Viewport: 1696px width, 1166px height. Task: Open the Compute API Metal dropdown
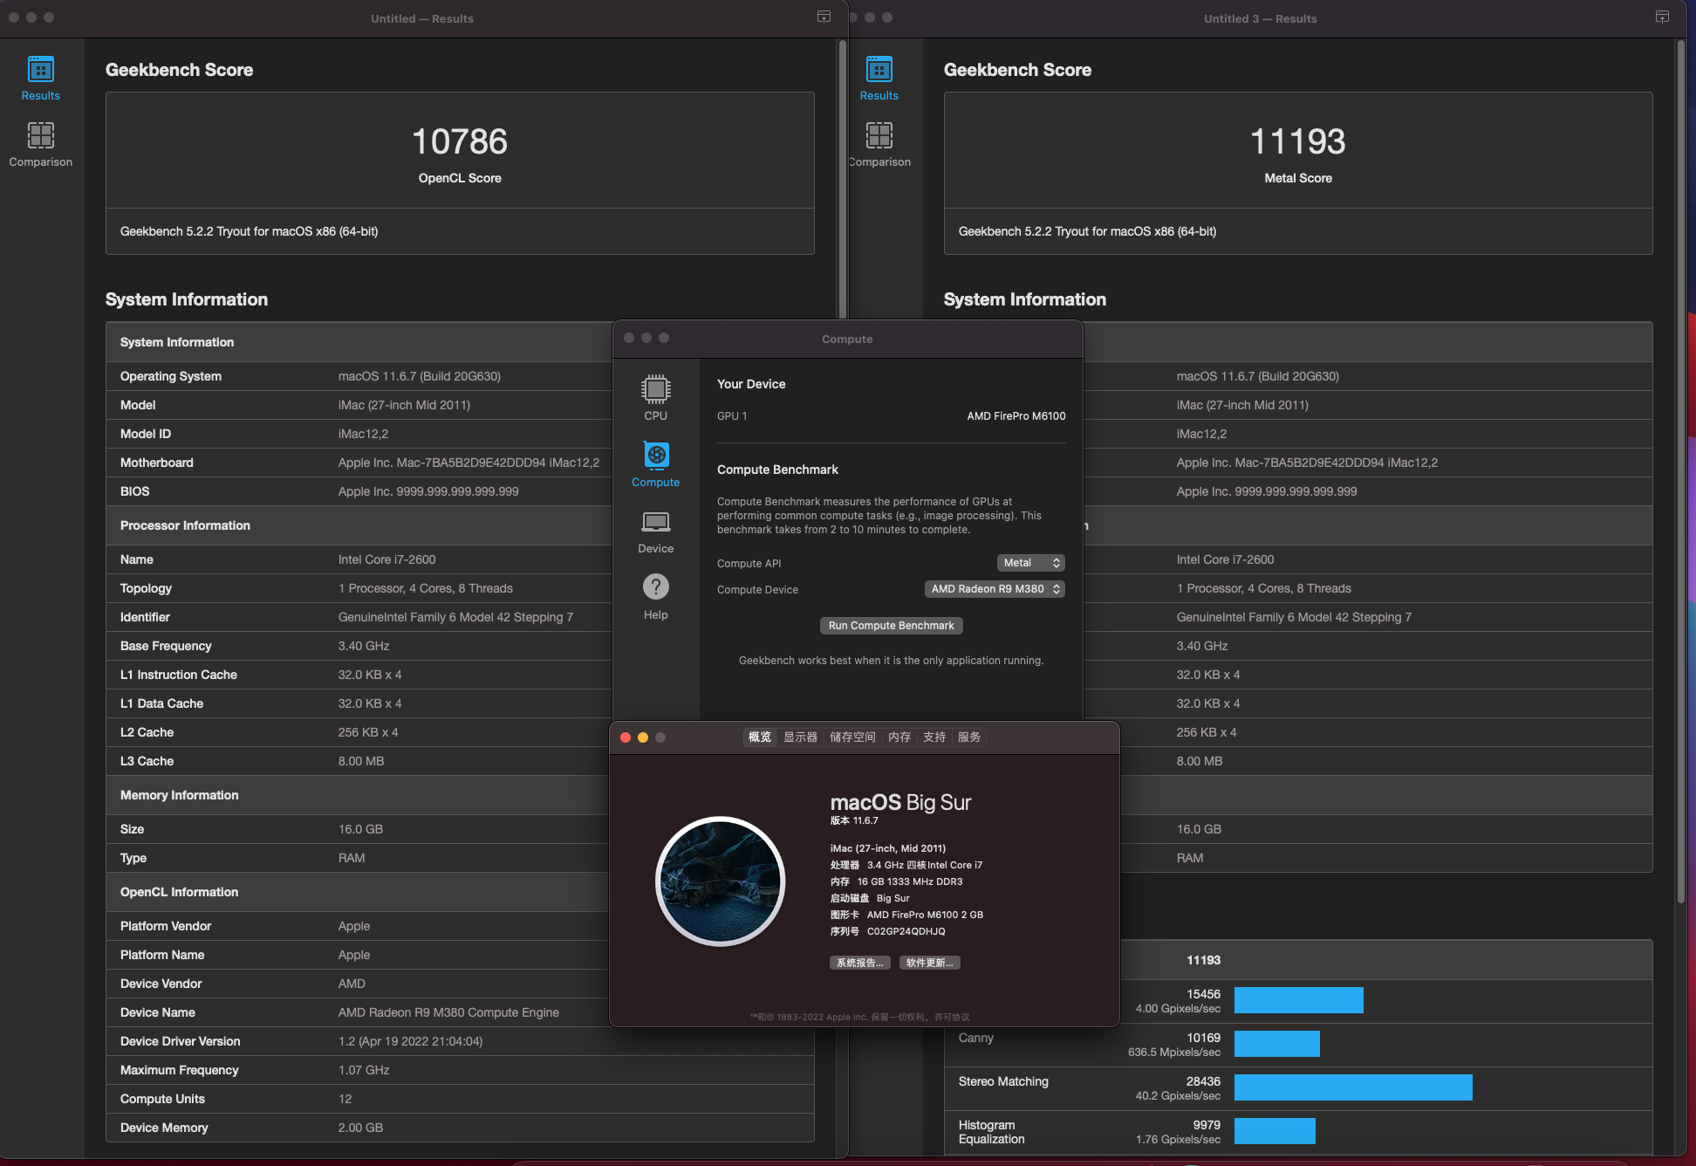[1030, 563]
